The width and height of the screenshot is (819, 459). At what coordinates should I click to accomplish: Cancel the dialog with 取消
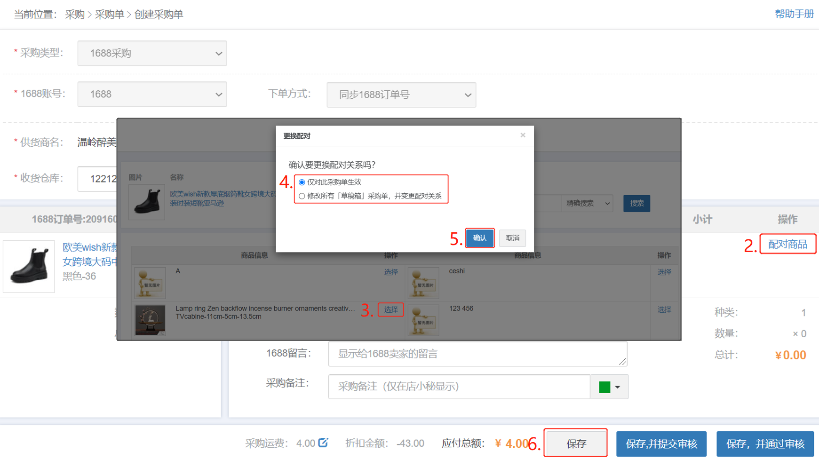click(x=512, y=238)
